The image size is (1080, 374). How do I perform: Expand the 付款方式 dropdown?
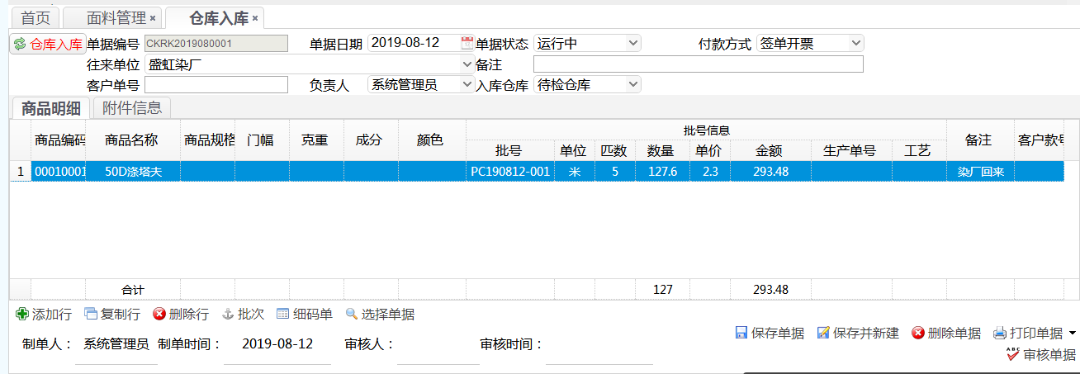(855, 43)
